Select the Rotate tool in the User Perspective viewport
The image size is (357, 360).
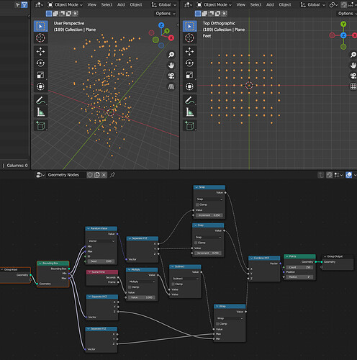pos(40,63)
